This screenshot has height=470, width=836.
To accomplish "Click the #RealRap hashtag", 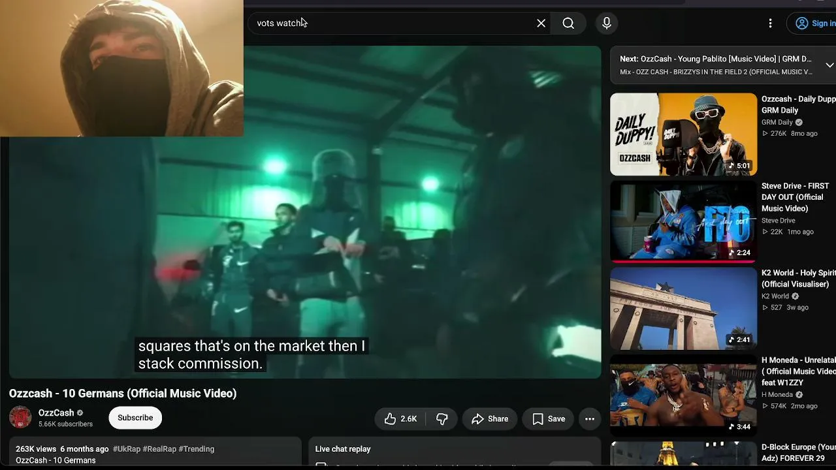I will (x=159, y=449).
